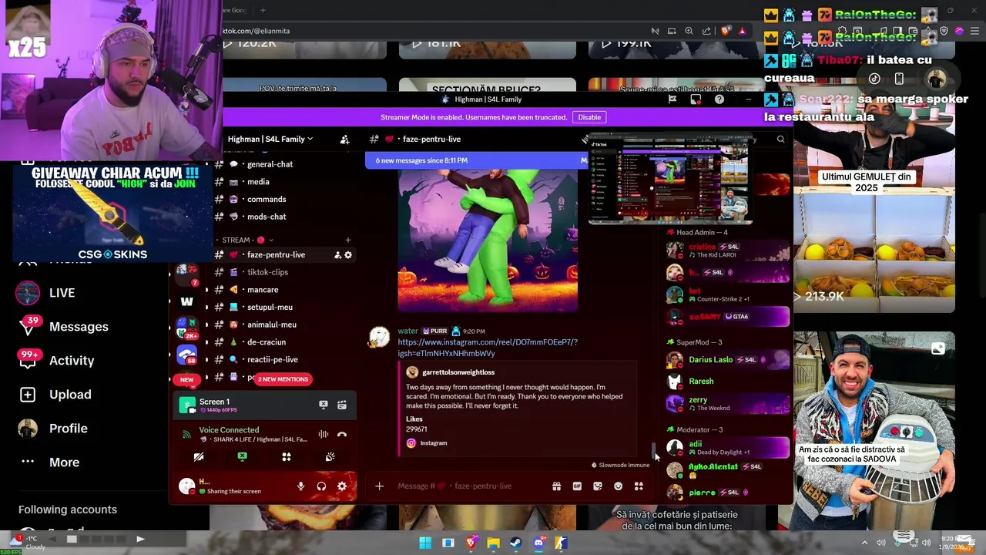
Task: Open Instagram reel link in message
Action: (x=488, y=348)
